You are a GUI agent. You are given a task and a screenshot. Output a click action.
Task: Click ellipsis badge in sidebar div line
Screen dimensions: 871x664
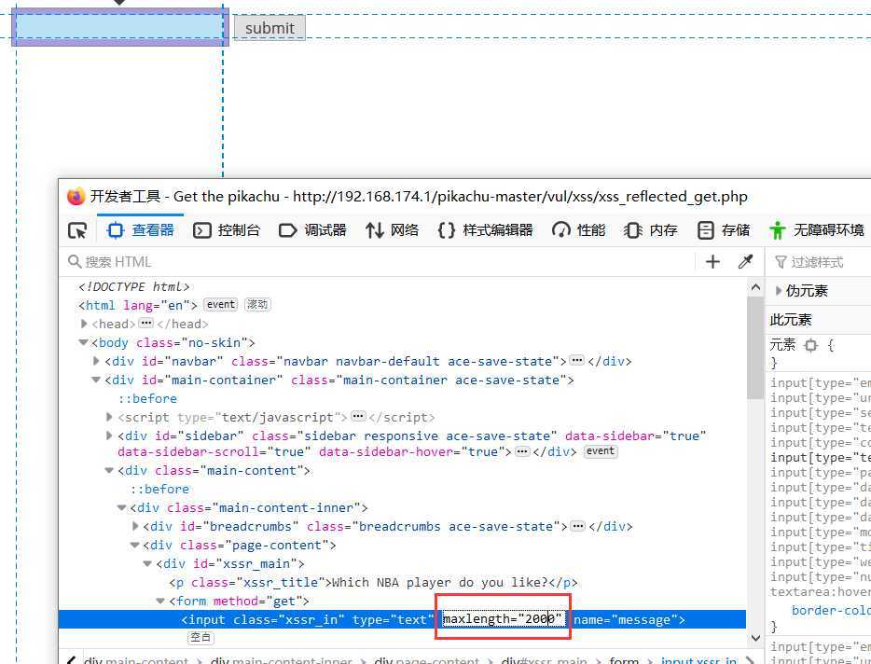tap(522, 451)
